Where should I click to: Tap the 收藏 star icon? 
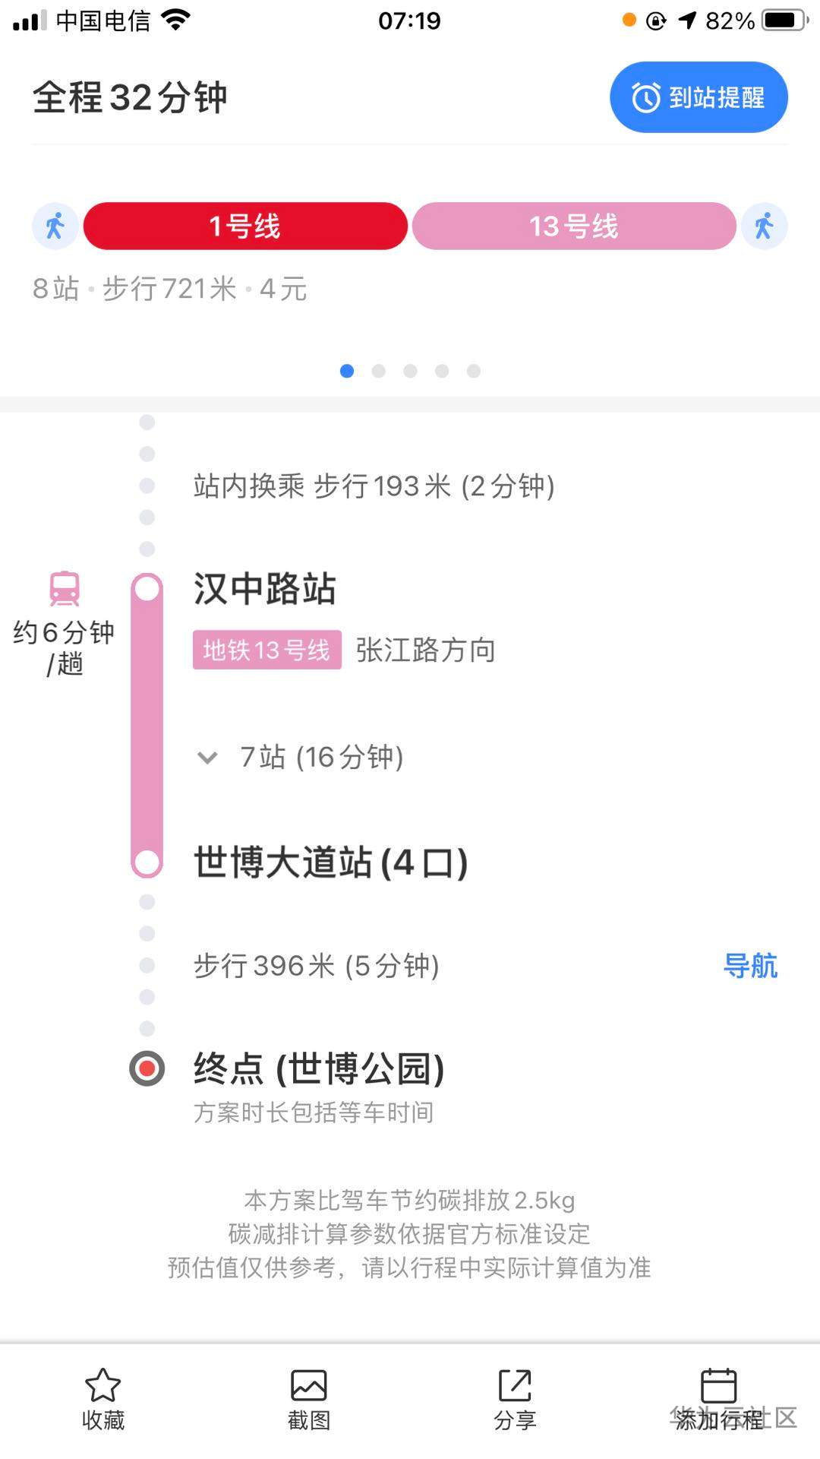coord(102,1385)
